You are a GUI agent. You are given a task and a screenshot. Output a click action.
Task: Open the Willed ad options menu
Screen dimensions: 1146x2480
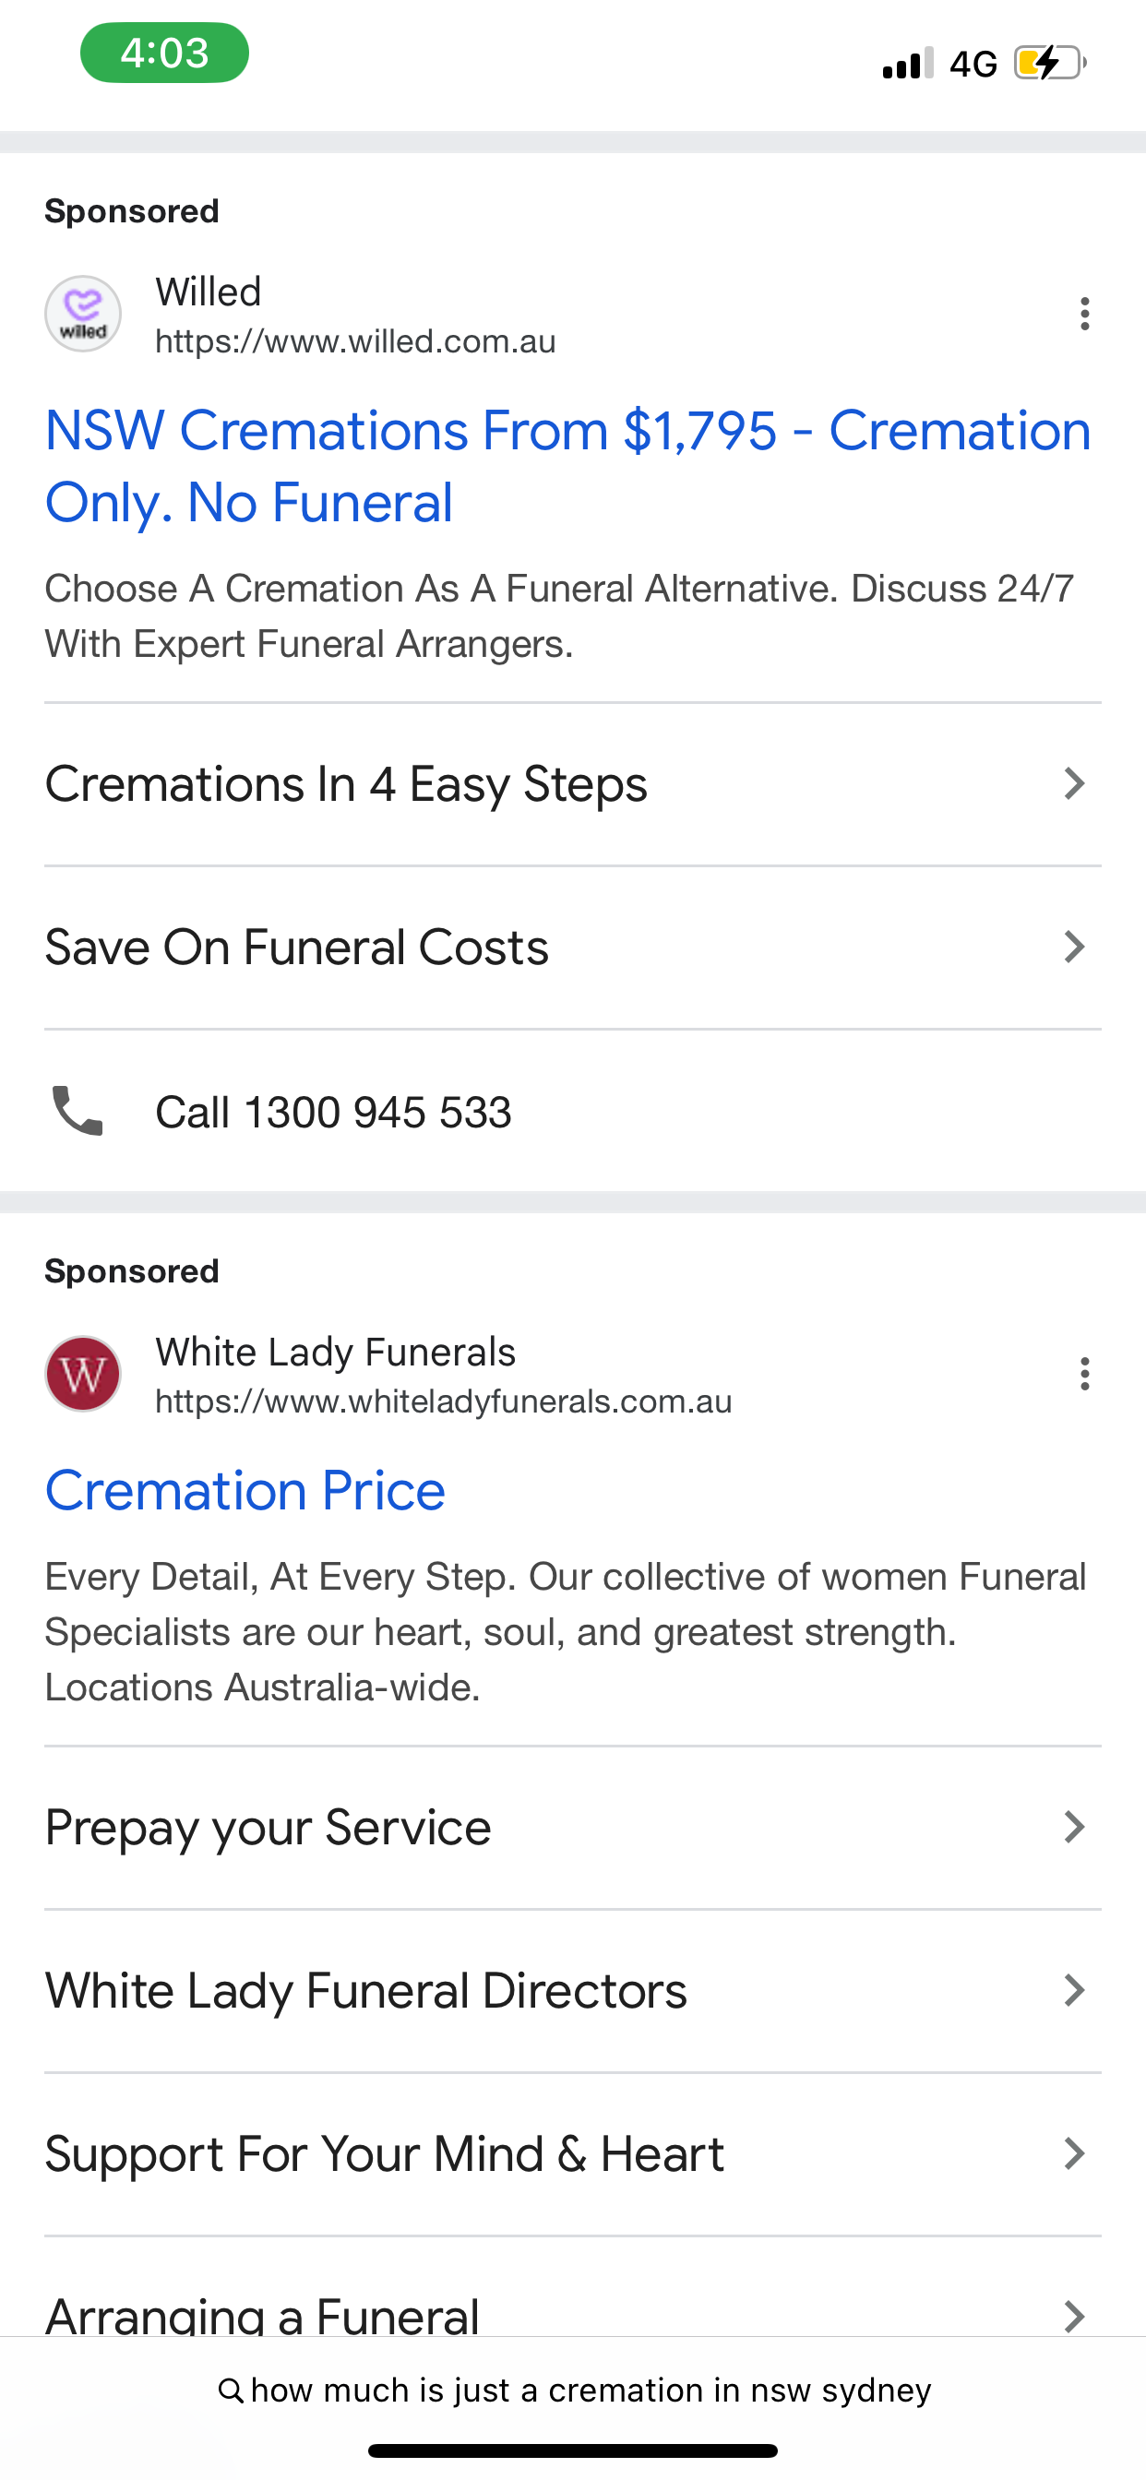(1084, 314)
